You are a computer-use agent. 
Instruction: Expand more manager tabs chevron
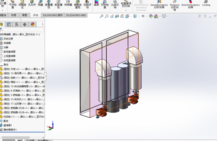pyautogui.click(x=43, y=24)
